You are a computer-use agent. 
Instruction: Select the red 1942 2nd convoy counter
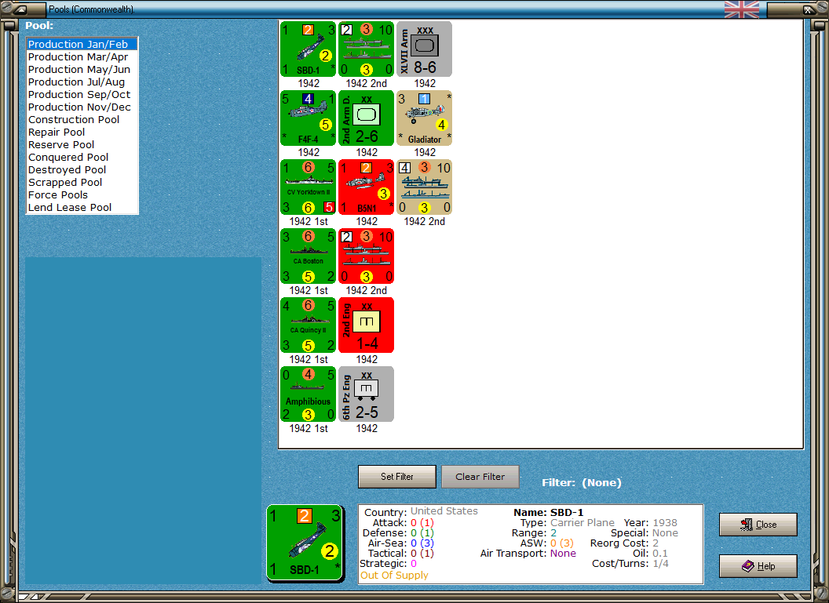pyautogui.click(x=367, y=256)
